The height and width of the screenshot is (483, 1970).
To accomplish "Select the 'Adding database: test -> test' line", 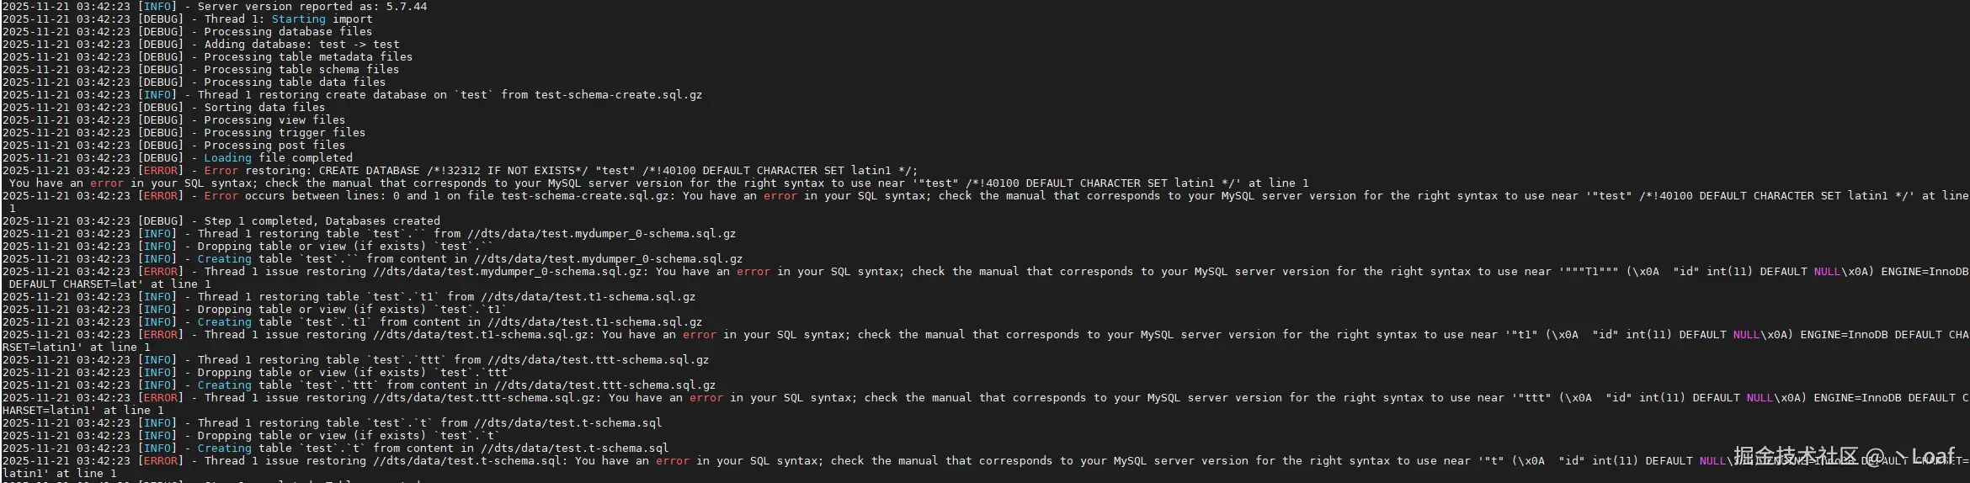I will point(301,45).
